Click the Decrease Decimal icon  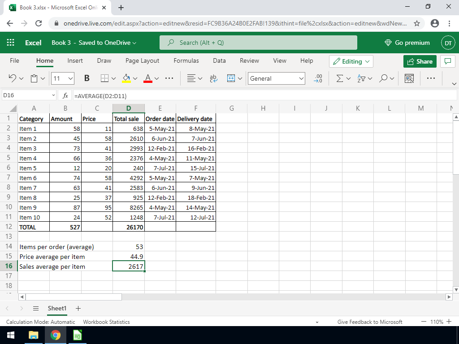coord(319,78)
